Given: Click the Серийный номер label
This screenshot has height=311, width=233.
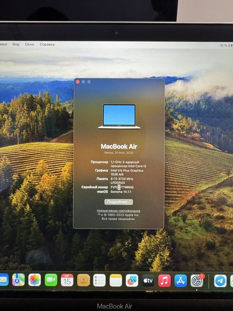Looking at the screenshot, I should pos(95,187).
